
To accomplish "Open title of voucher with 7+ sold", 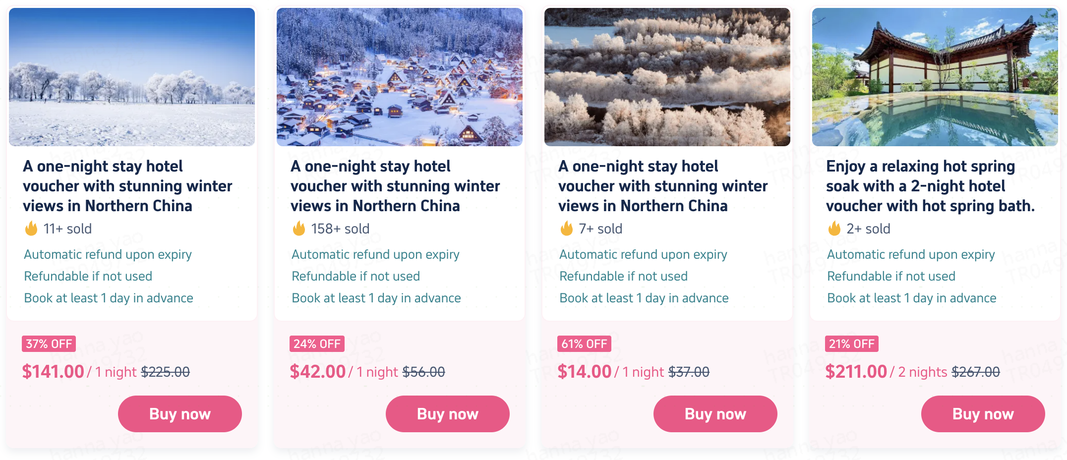I will 662,186.
